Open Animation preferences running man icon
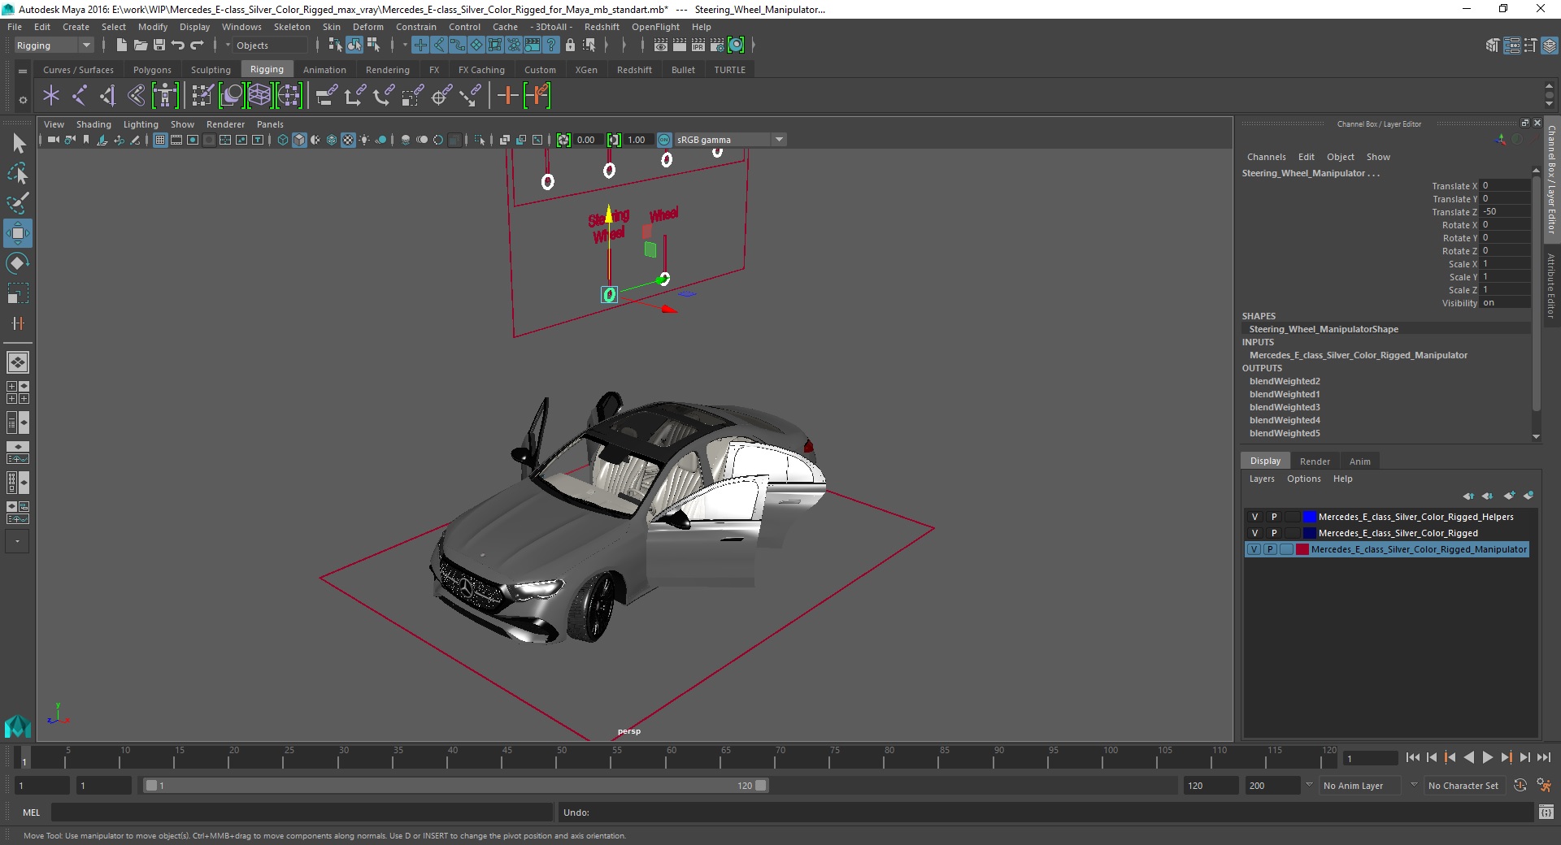The height and width of the screenshot is (845, 1561). [1544, 786]
